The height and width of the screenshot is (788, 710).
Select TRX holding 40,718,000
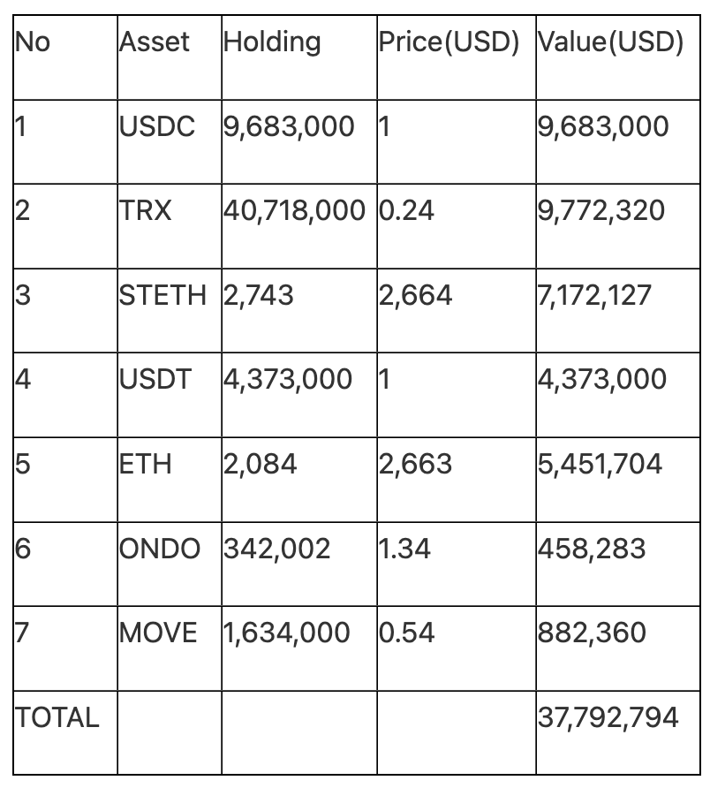pos(294,211)
